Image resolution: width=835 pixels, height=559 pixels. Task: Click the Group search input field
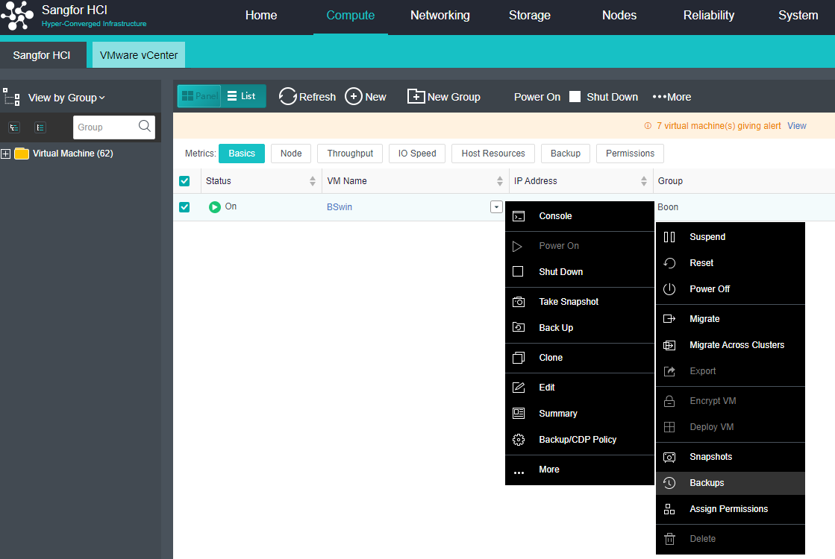pos(106,127)
